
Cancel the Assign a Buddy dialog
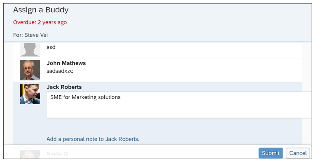pos(298,153)
